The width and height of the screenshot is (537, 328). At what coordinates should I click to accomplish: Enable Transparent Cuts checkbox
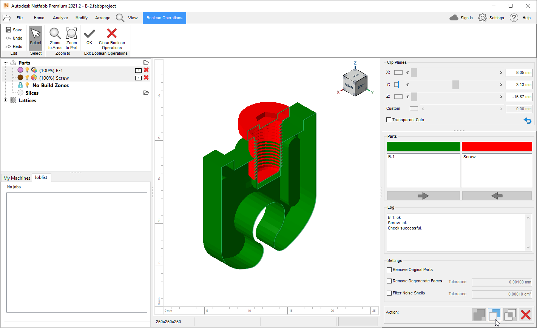point(389,120)
